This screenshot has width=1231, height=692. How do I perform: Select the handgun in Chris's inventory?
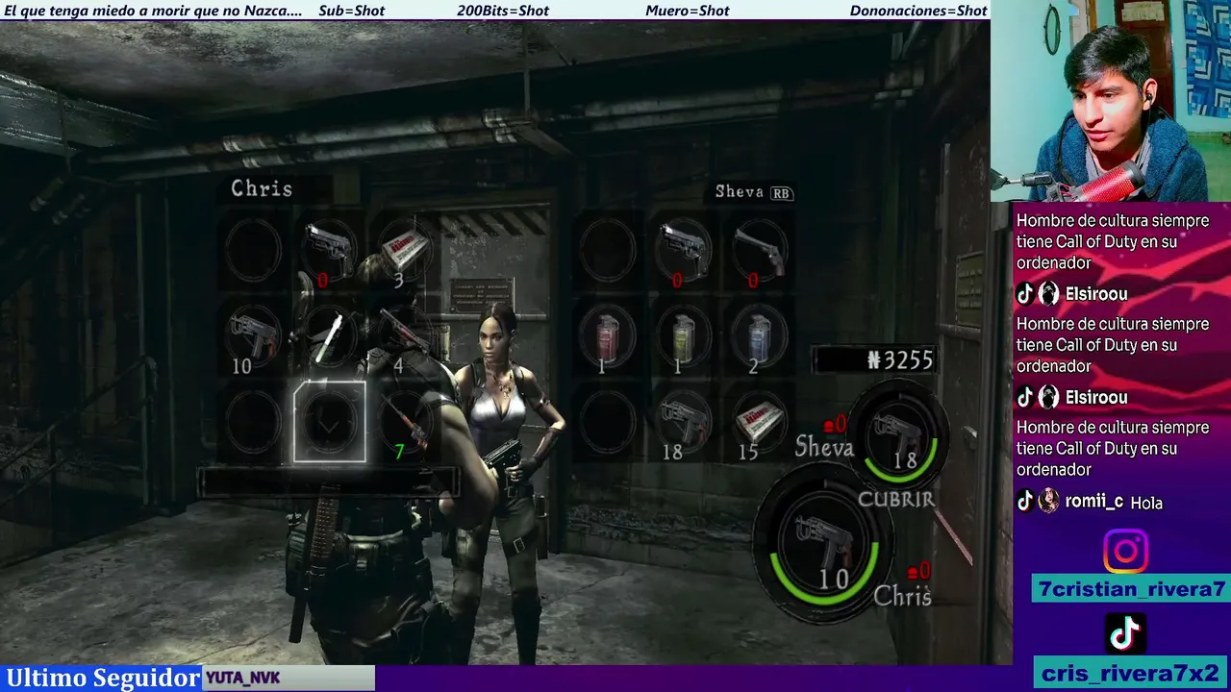pos(329,252)
